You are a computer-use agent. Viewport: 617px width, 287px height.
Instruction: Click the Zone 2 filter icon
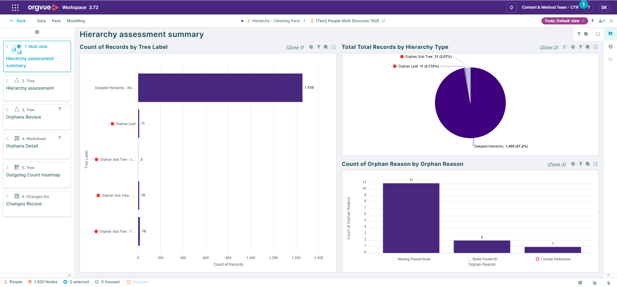pos(580,47)
